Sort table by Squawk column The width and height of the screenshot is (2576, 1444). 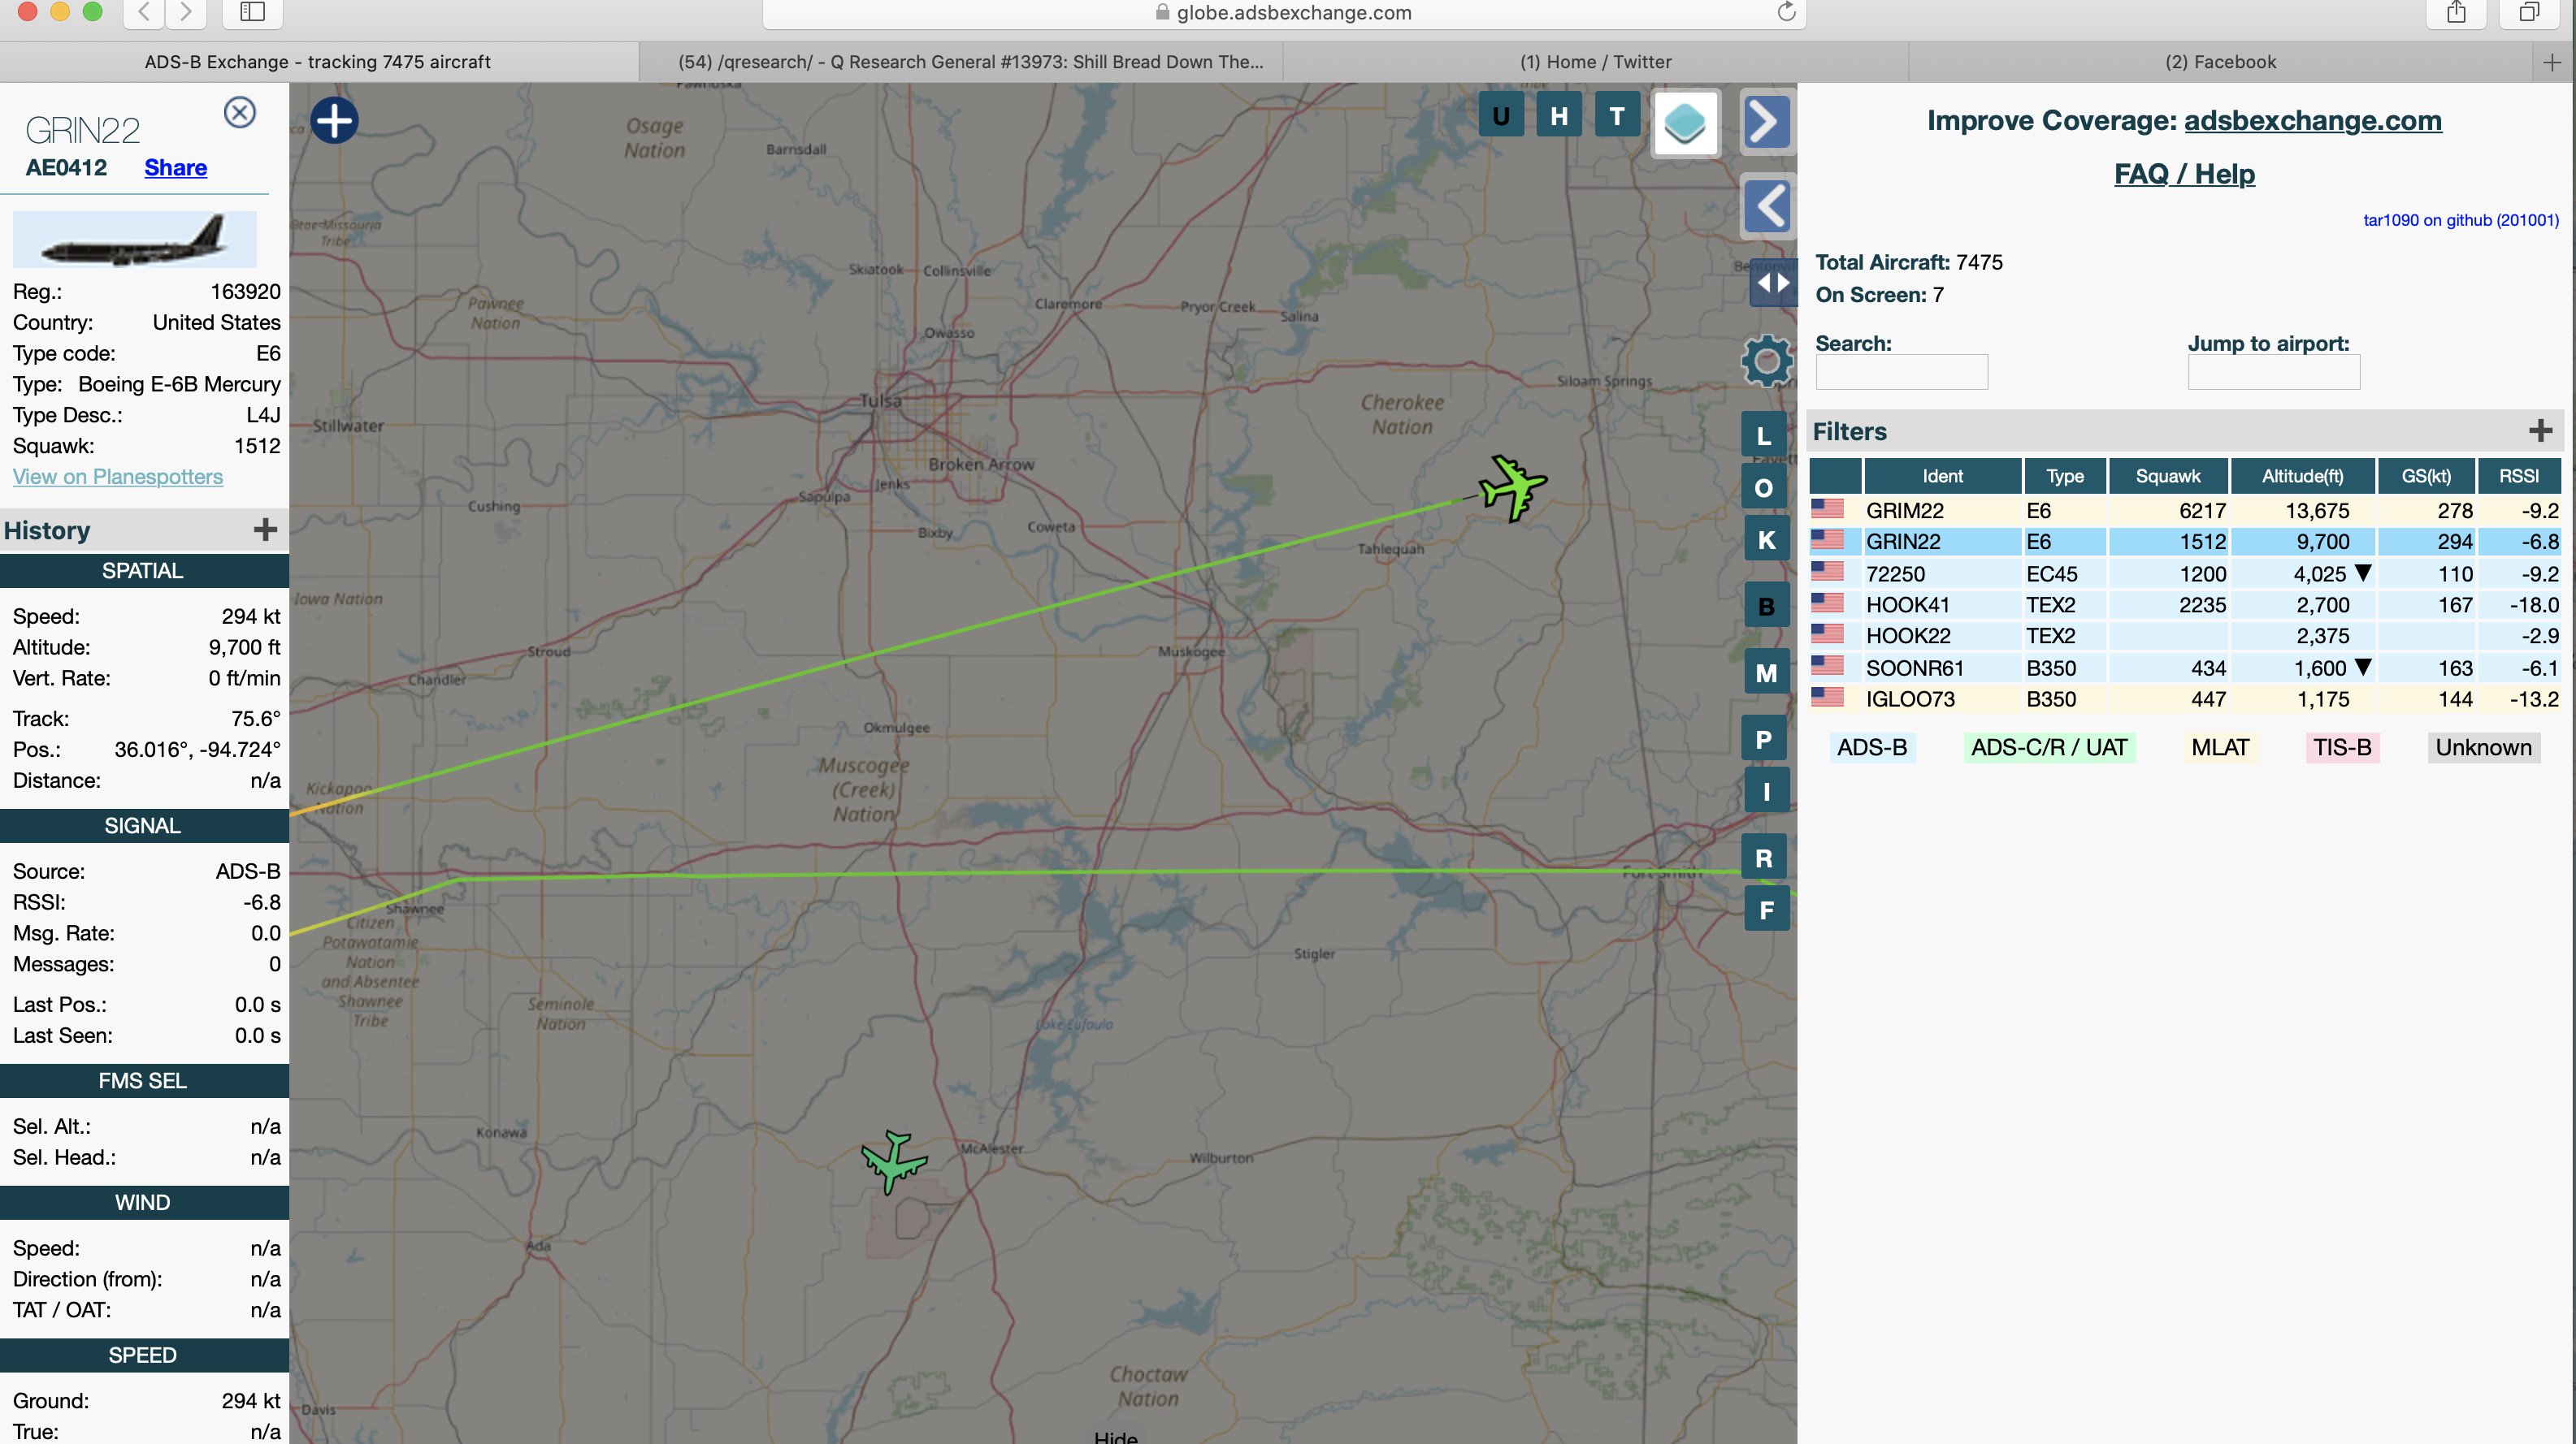coord(2168,477)
